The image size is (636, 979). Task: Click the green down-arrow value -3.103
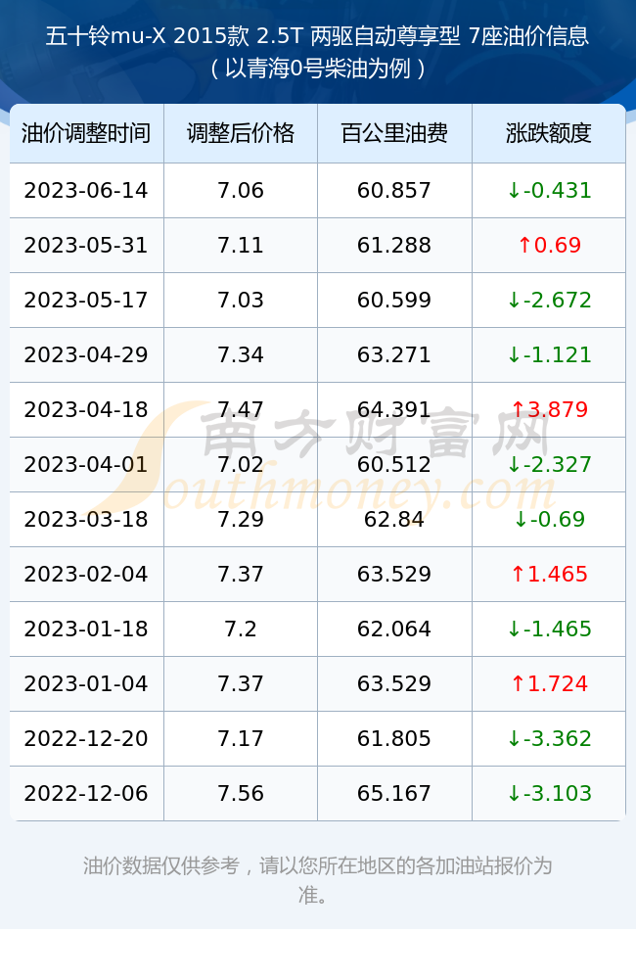point(549,794)
